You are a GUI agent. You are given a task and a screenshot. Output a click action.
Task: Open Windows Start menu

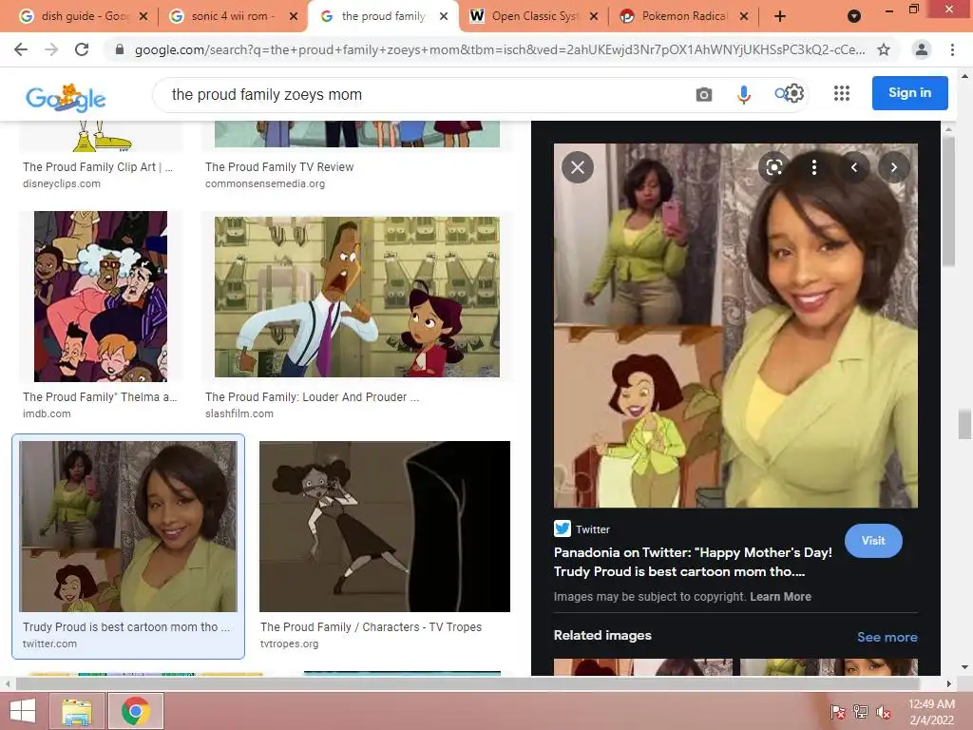(23, 711)
